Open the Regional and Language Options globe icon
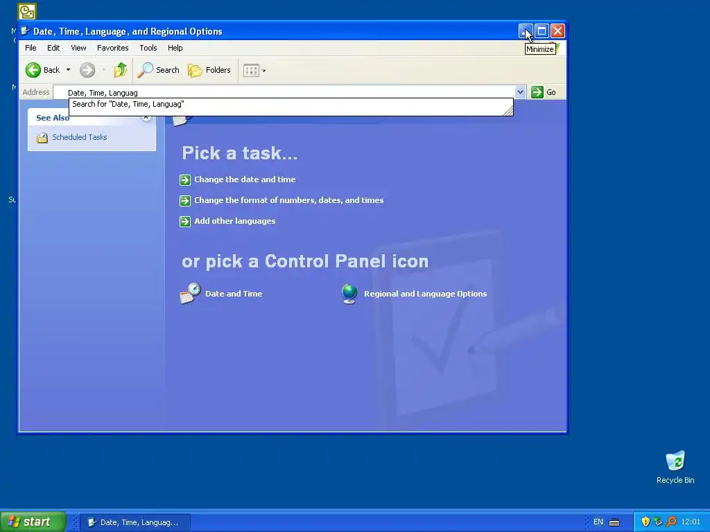The height and width of the screenshot is (532, 710). [349, 294]
